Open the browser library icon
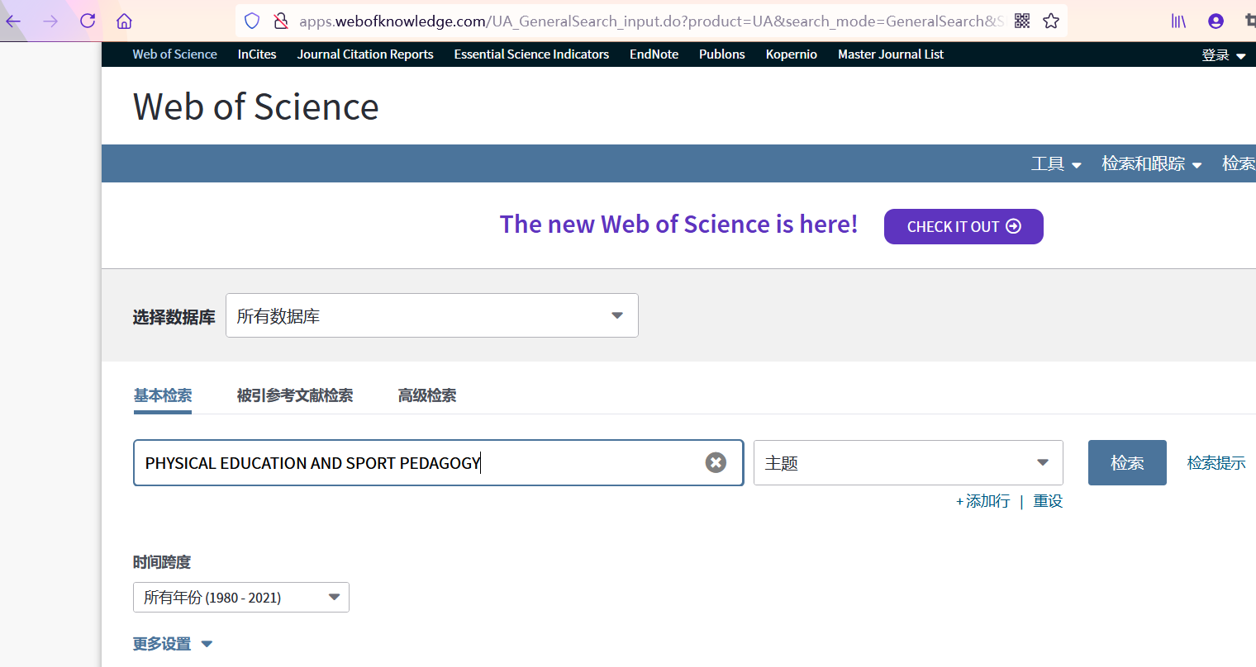The height and width of the screenshot is (667, 1256). coord(1178,21)
